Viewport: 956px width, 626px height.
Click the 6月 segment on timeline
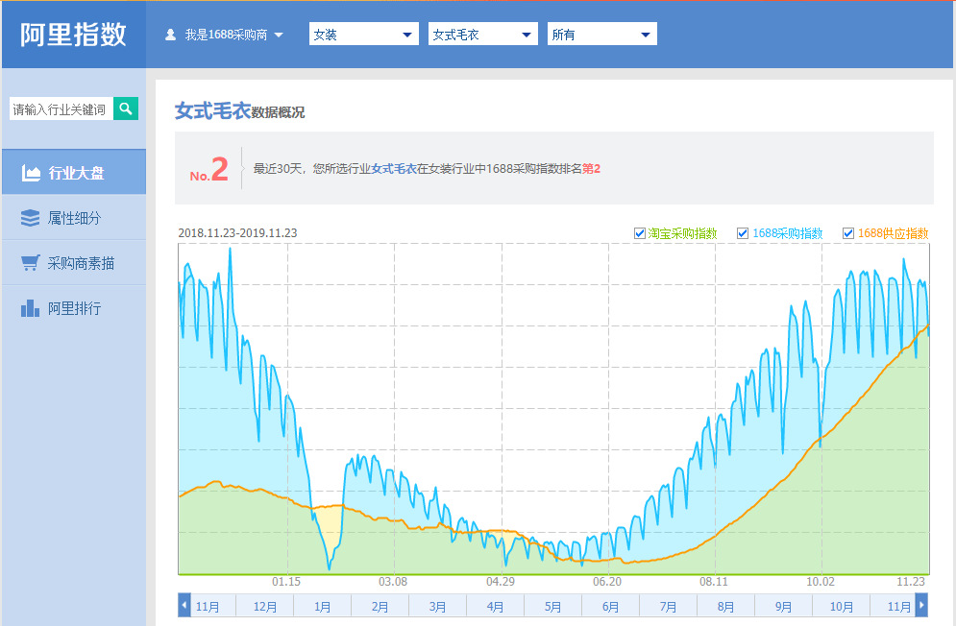(x=610, y=607)
